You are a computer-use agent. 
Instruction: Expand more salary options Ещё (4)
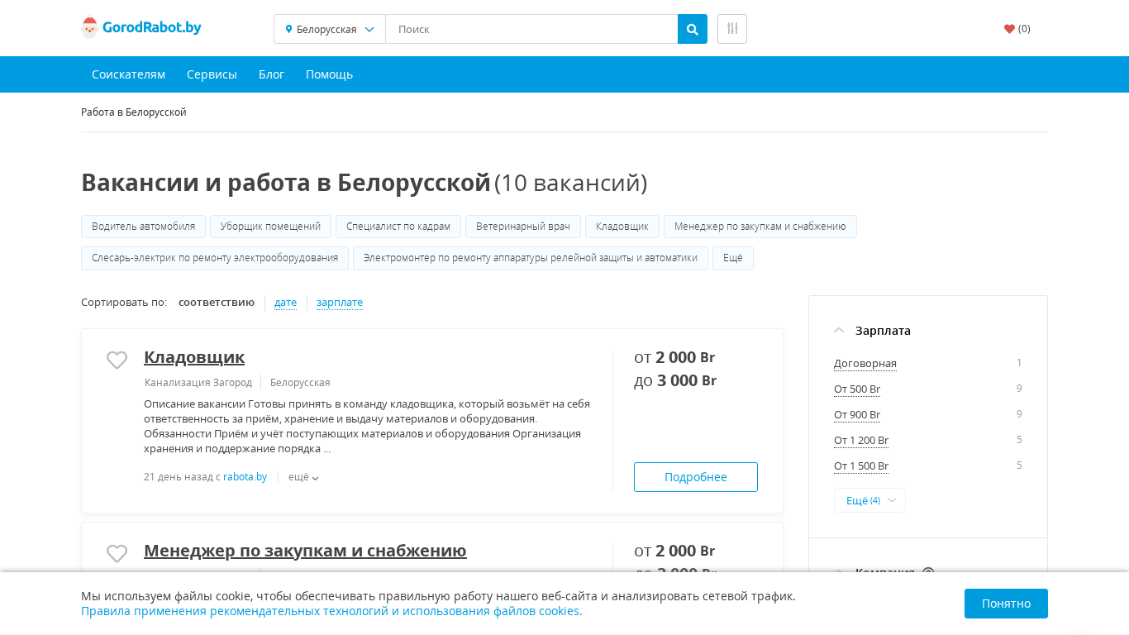[x=869, y=500]
